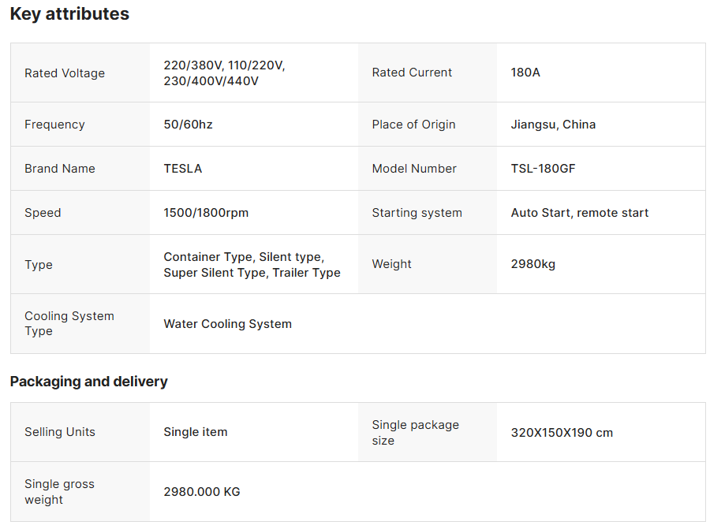Select the Cooling System Type label

(x=69, y=323)
